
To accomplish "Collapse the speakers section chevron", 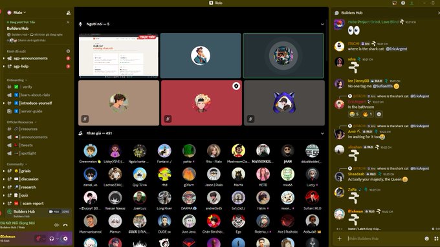I will tap(322, 25).
